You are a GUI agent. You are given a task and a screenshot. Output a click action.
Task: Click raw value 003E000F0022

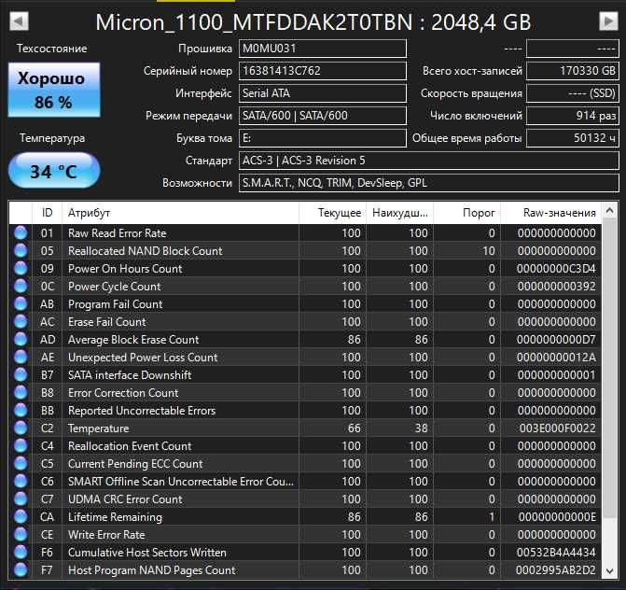(557, 428)
